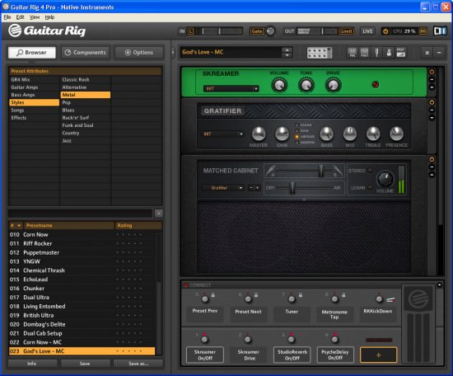Step to previous preset with up arrow
Viewport: 453px width, 376px height.
coord(287,49)
